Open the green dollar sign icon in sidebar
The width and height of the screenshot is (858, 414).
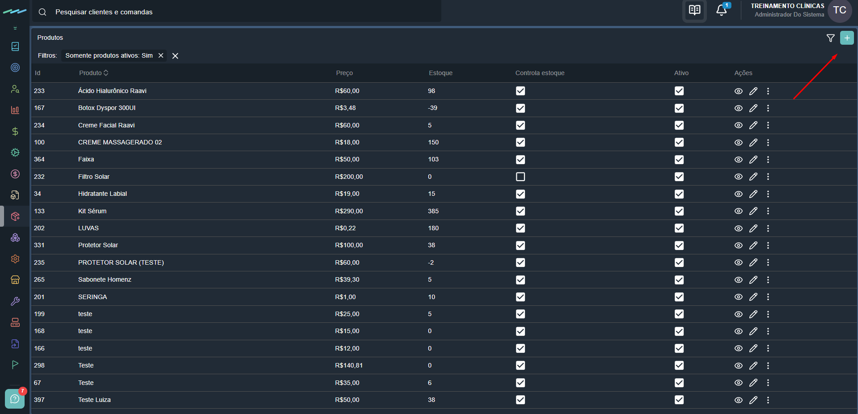15,131
